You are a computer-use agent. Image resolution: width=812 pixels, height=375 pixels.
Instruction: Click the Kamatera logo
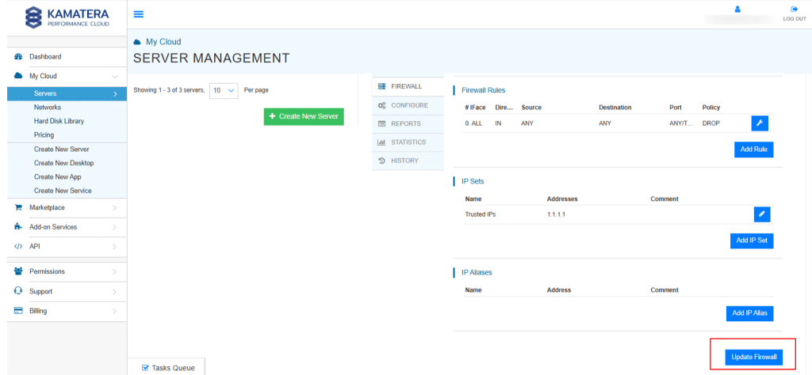coord(67,17)
